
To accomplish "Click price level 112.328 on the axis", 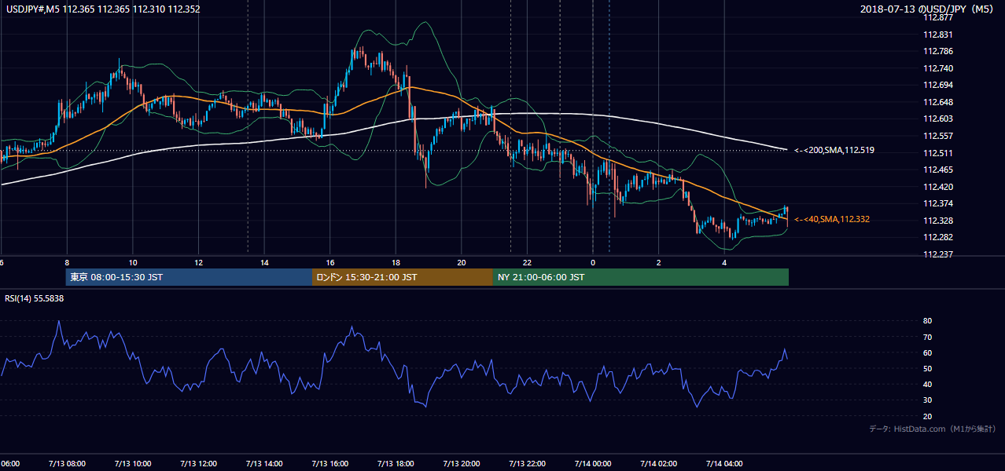I will [x=938, y=221].
